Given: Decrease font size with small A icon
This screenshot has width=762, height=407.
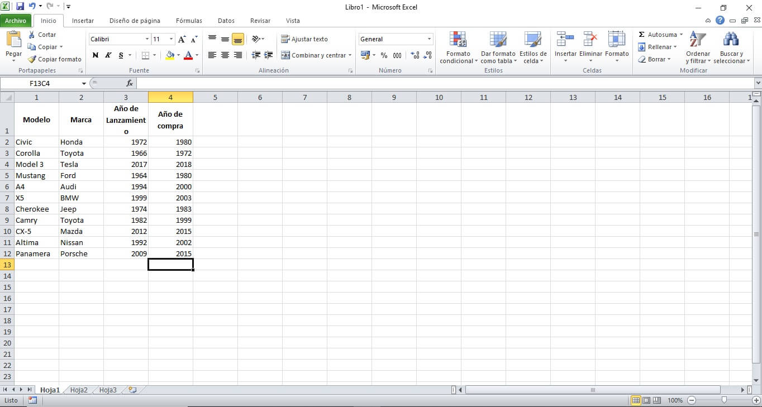Looking at the screenshot, I should tap(194, 39).
